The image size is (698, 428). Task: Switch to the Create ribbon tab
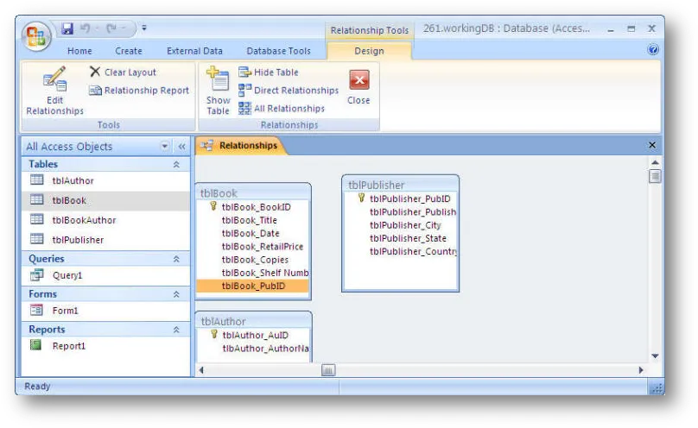pos(129,51)
